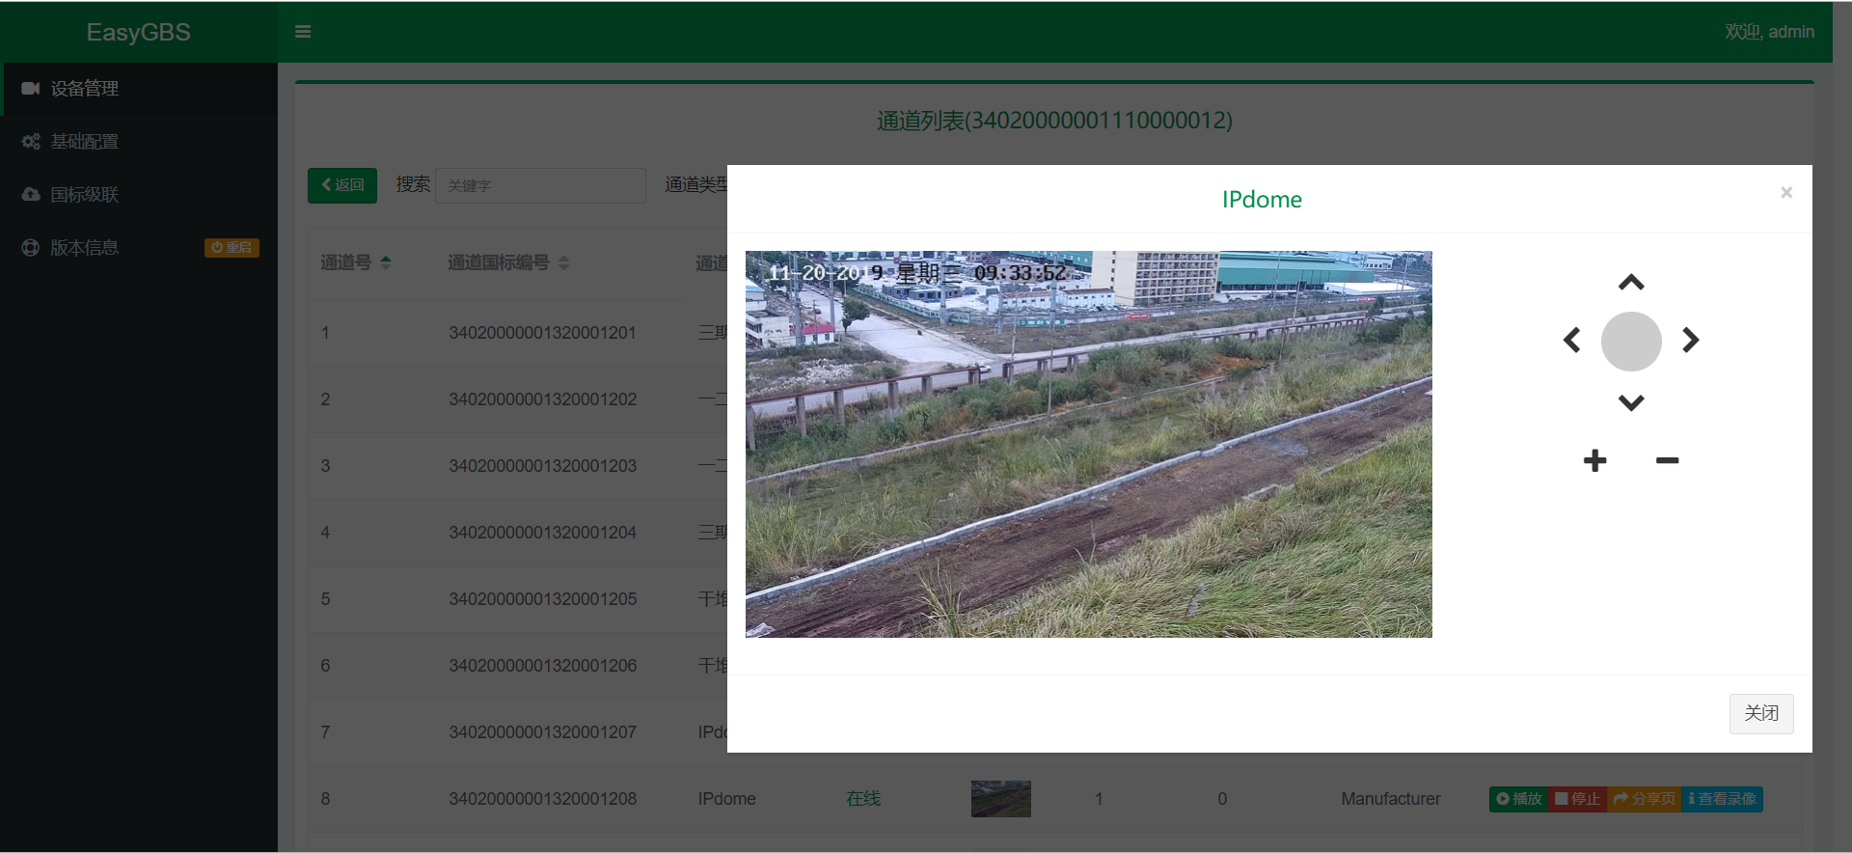The height and width of the screenshot is (853, 1852).
Task: Click the gray PTZ center circle
Action: [x=1631, y=342]
